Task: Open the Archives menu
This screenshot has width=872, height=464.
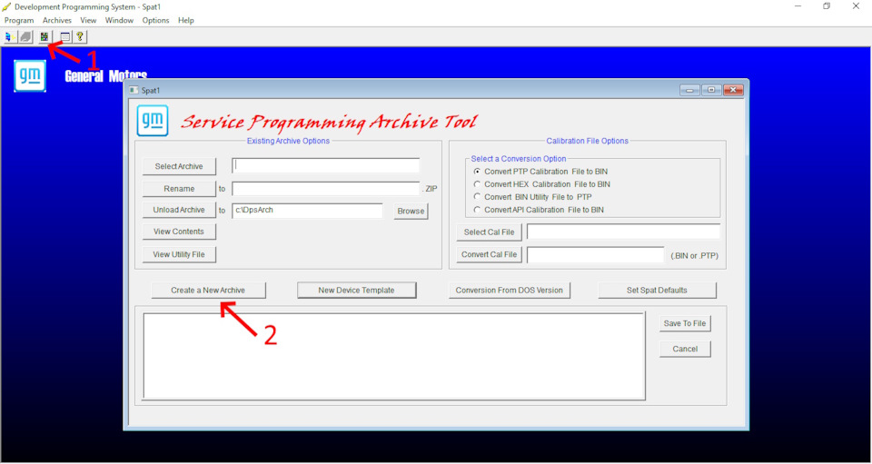Action: tap(57, 21)
